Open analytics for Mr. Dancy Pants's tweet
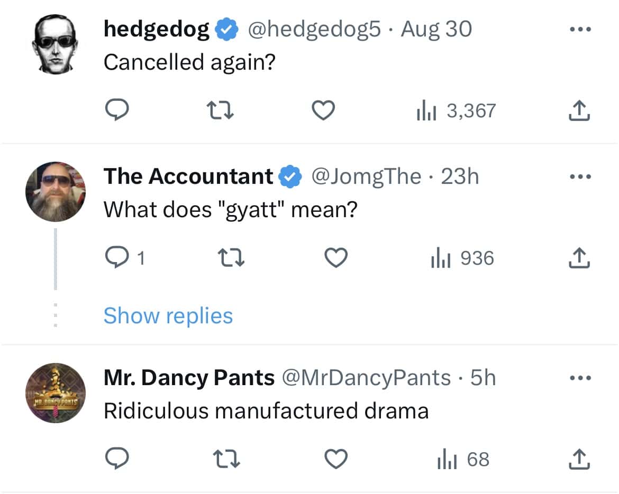The image size is (619, 494). [x=464, y=460]
